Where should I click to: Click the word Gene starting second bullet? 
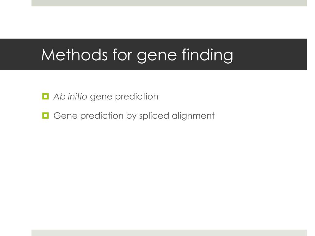click(x=66, y=116)
